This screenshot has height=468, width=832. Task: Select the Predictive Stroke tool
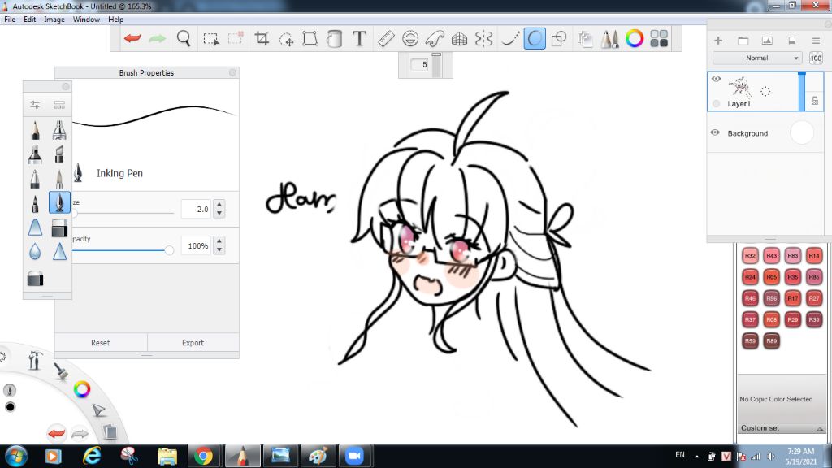pos(510,39)
